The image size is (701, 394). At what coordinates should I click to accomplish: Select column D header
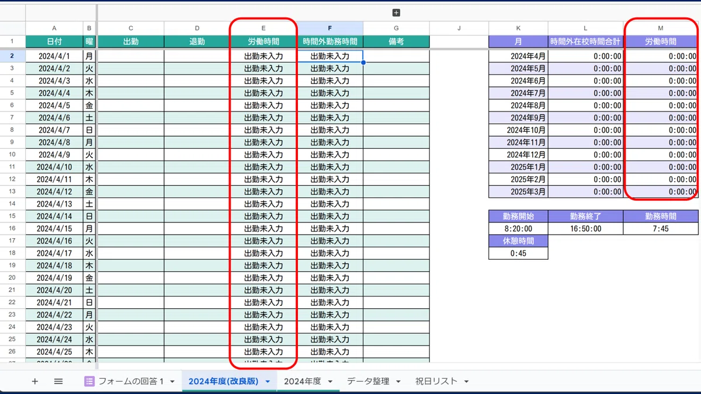197,28
